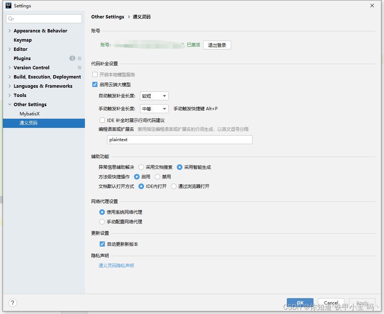Expand Tools tree arrow

click(x=10, y=95)
